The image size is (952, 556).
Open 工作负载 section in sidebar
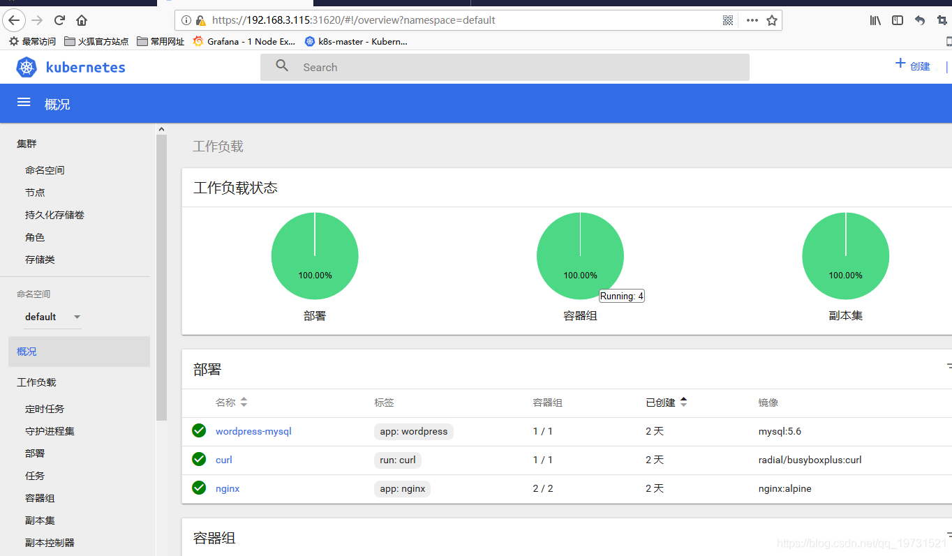[x=36, y=382]
